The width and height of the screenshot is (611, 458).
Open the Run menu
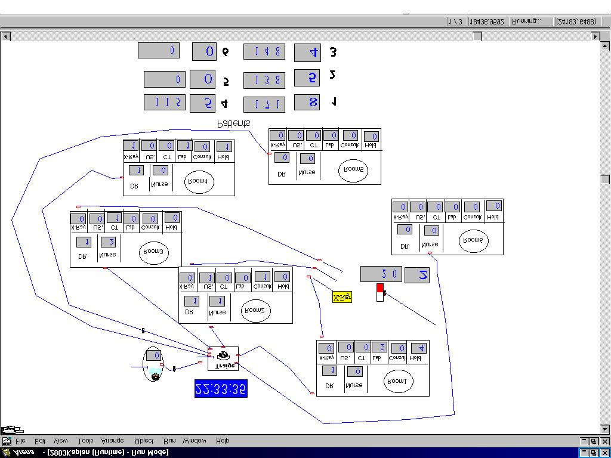click(x=169, y=441)
